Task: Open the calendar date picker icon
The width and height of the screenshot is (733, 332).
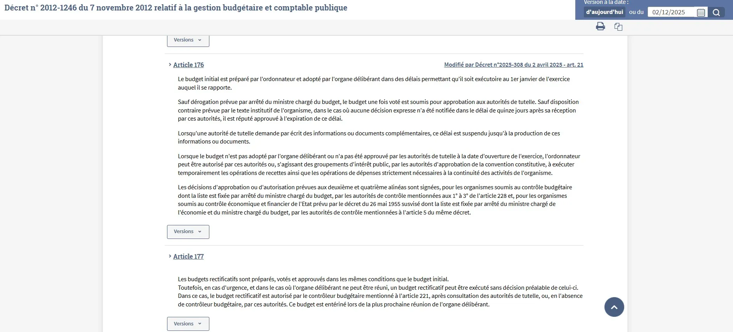Action: pyautogui.click(x=701, y=12)
